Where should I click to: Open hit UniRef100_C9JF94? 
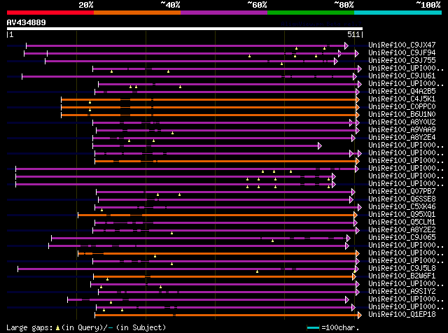[x=402, y=52]
